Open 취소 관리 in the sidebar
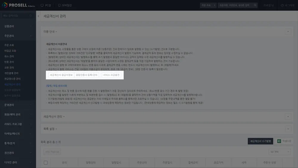 [9, 56]
